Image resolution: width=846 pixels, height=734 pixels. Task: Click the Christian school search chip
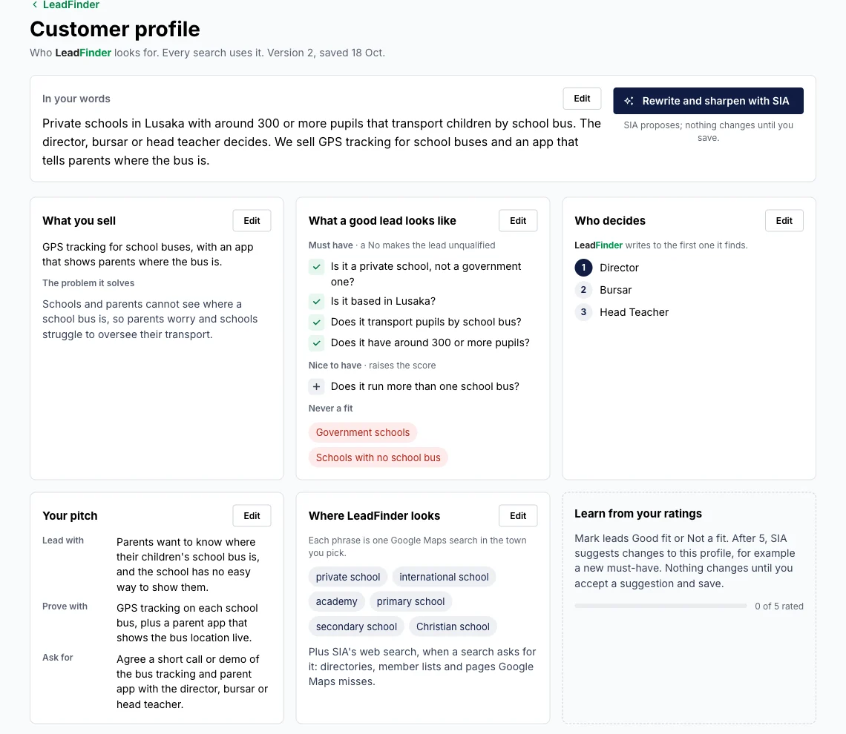453,626
